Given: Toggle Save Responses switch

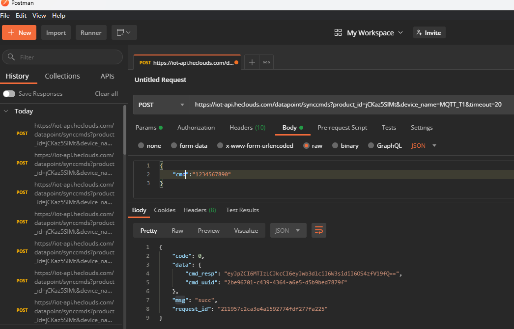Looking at the screenshot, I should pyautogui.click(x=9, y=94).
